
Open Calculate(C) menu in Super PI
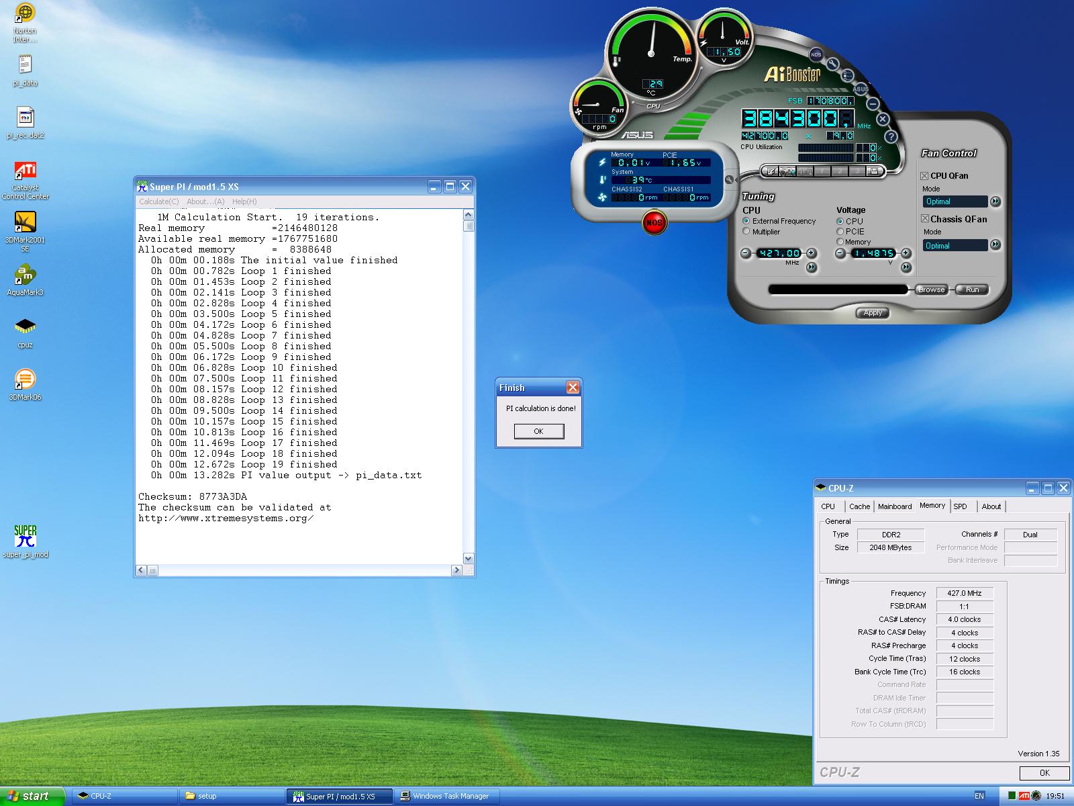point(158,201)
